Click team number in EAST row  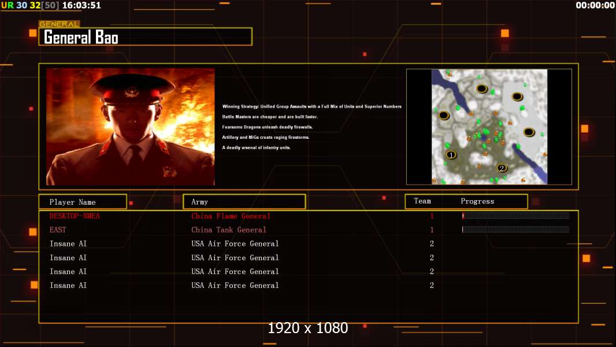coord(432,230)
